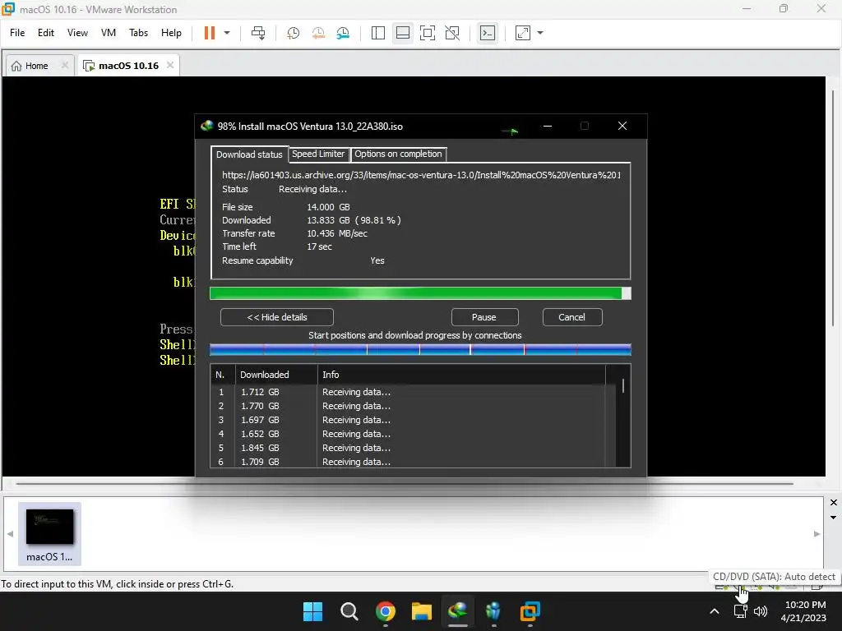The height and width of the screenshot is (631, 842).
Task: Switch to Unity mode icon
Action: [x=453, y=33]
